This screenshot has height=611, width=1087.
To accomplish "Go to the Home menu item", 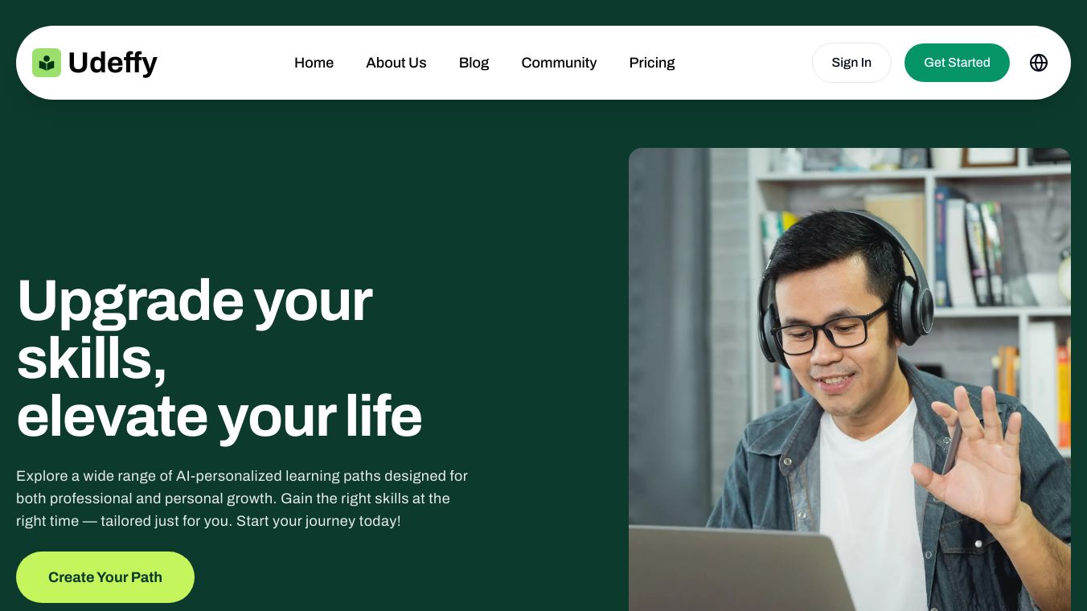I will coord(314,63).
